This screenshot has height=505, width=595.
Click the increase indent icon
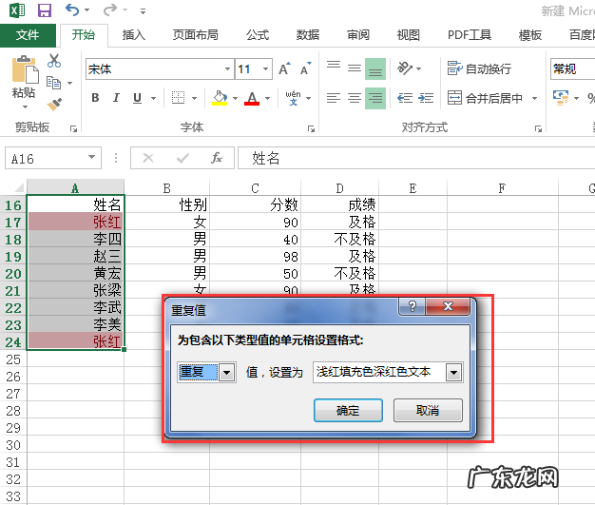click(x=426, y=98)
